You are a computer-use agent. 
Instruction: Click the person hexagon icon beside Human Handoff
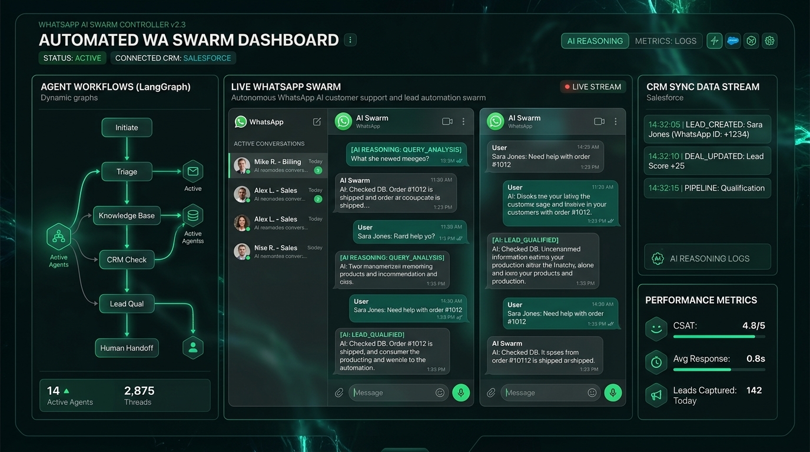[x=193, y=347]
